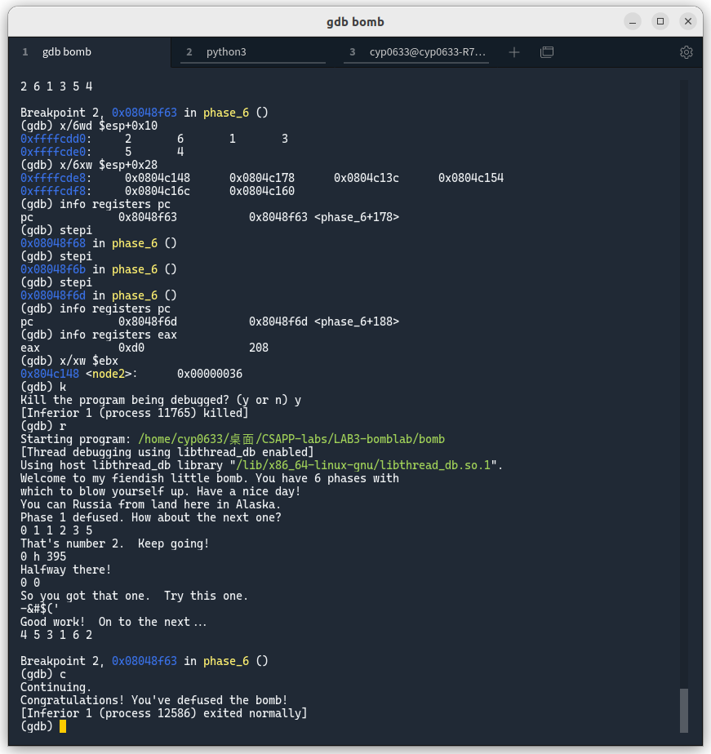Click the symbol "<phase_6+188>"
This screenshot has width=711, height=754.
pyautogui.click(x=357, y=322)
